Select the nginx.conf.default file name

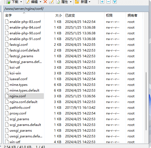23,102
